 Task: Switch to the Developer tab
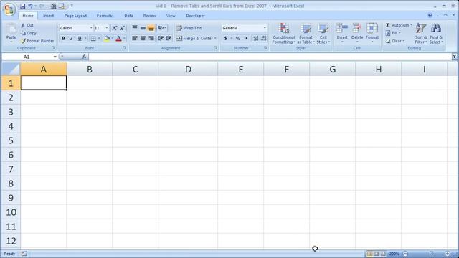195,16
